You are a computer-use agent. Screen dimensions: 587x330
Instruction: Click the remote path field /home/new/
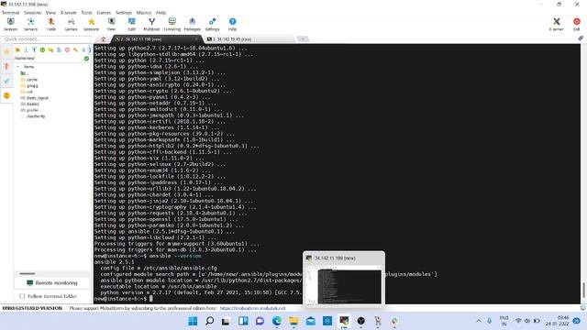49,59
